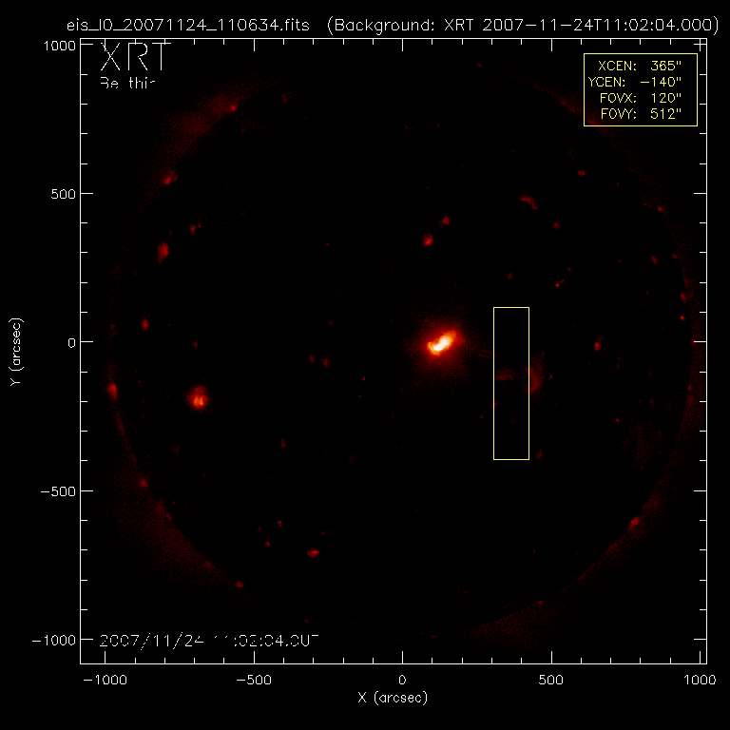Click the Background XRT timestamp in title
730x730 pixels.
pyautogui.click(x=521, y=25)
